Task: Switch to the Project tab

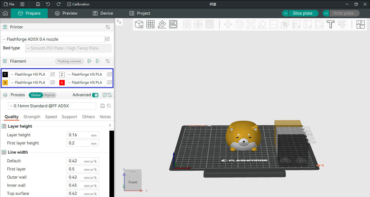Action: 140,13
